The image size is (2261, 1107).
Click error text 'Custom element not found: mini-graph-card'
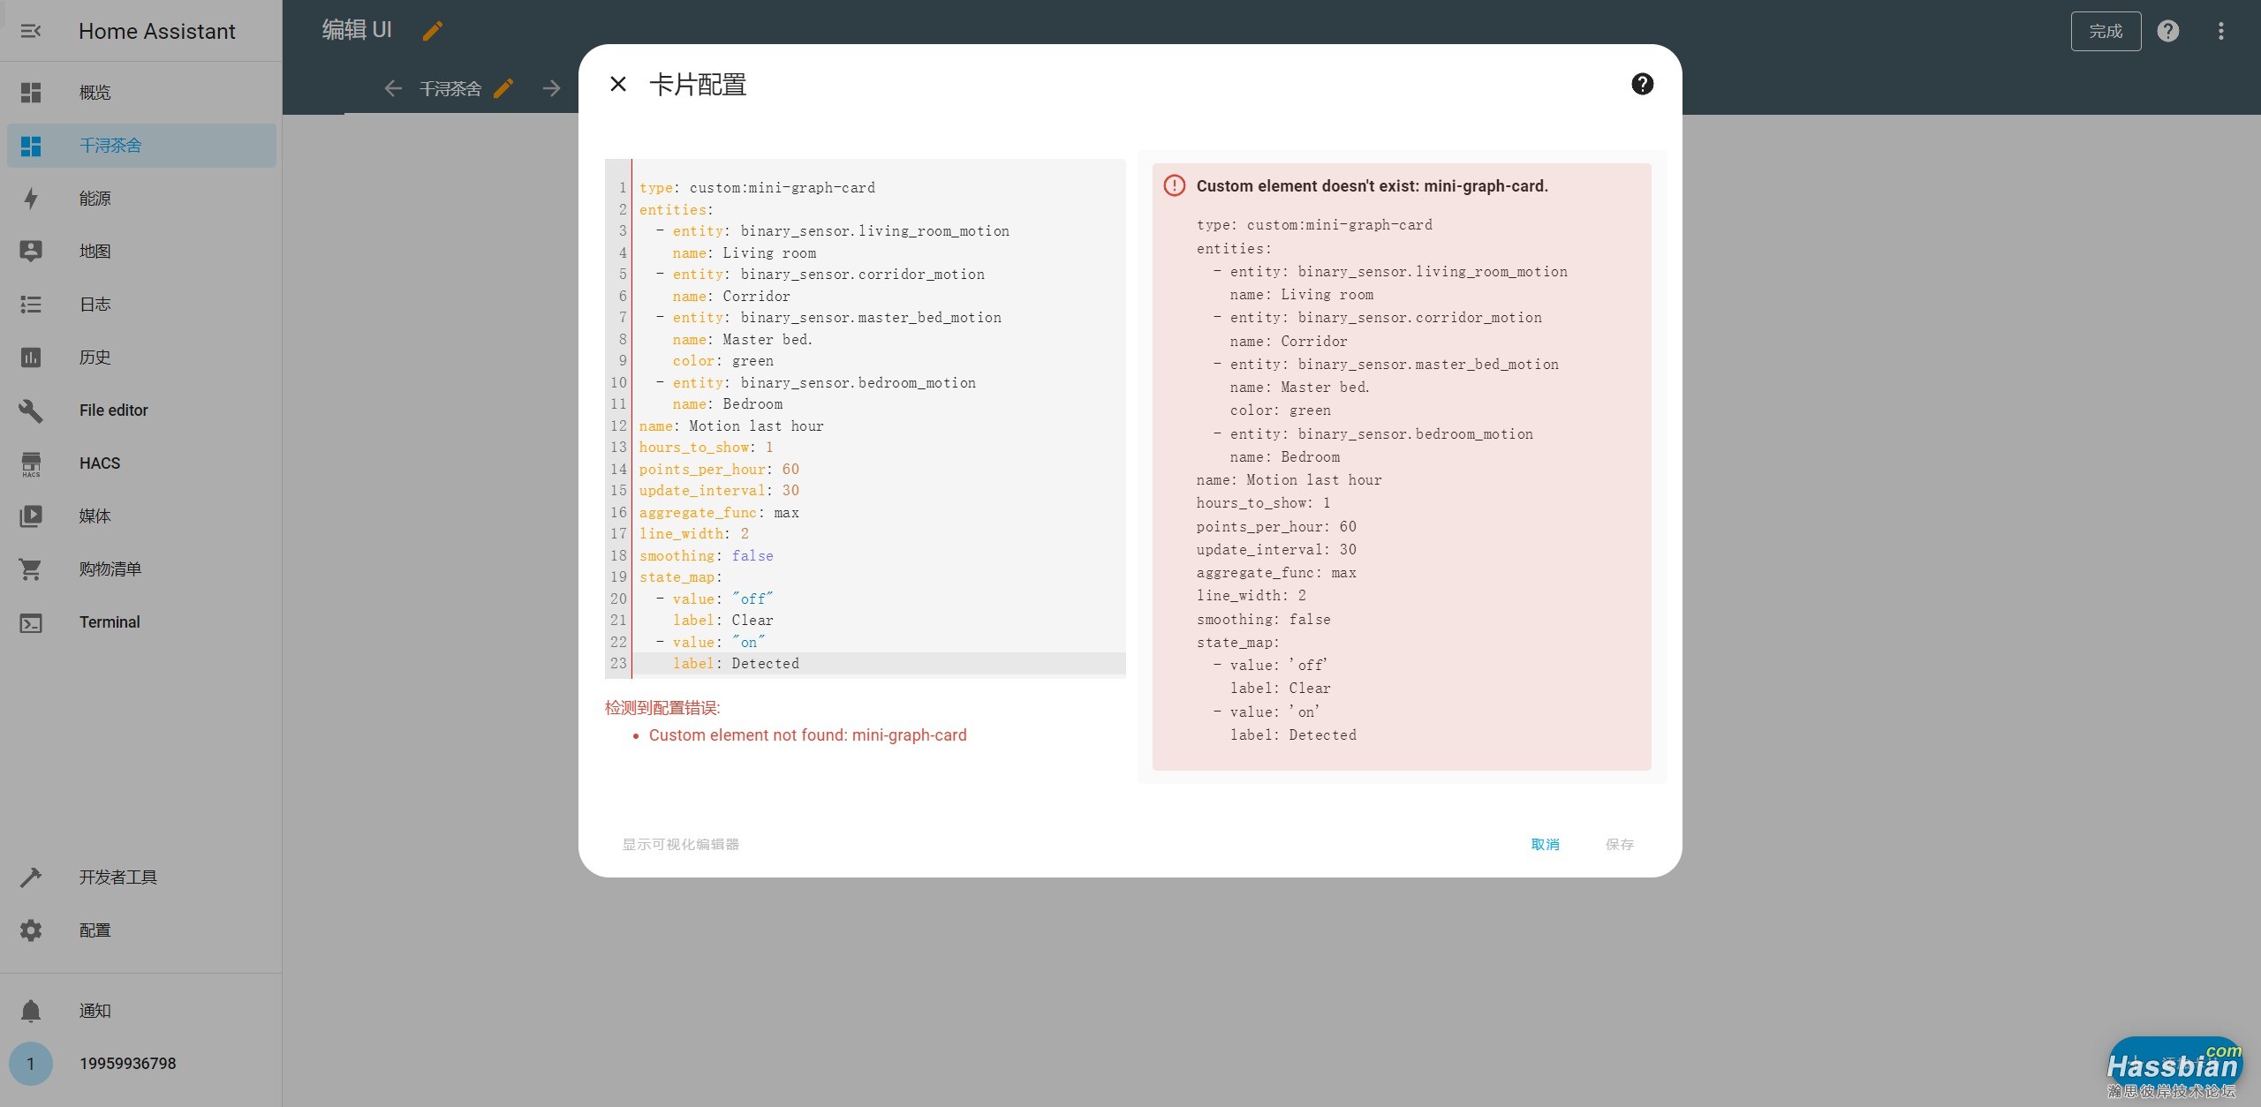808,735
